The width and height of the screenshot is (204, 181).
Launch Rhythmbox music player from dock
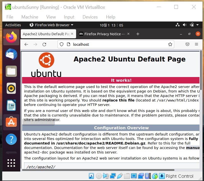pos(11,88)
